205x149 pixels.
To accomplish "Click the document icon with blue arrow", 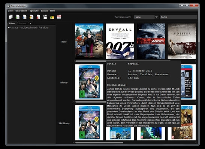I will 24,17.
